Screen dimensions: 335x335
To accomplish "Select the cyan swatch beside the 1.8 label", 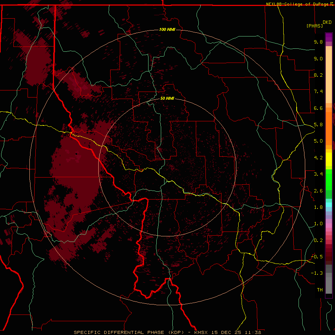I will (329, 205).
